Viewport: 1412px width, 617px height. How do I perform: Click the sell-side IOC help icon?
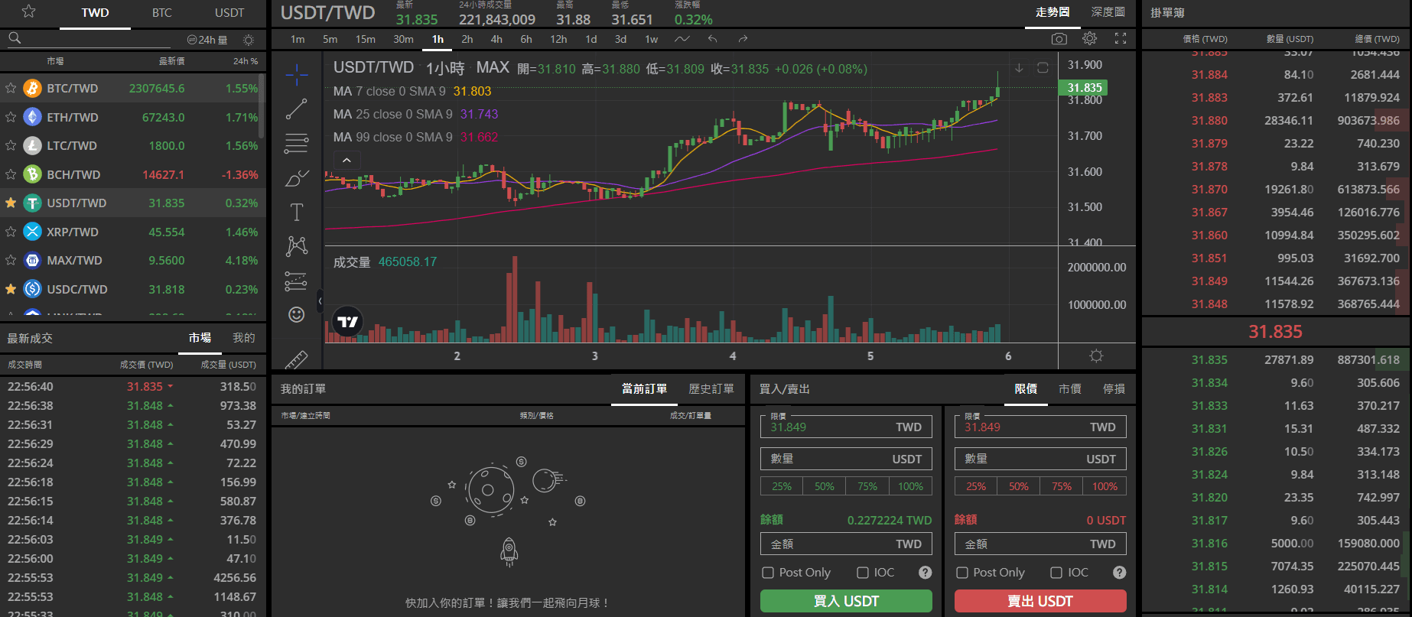pos(1120,573)
